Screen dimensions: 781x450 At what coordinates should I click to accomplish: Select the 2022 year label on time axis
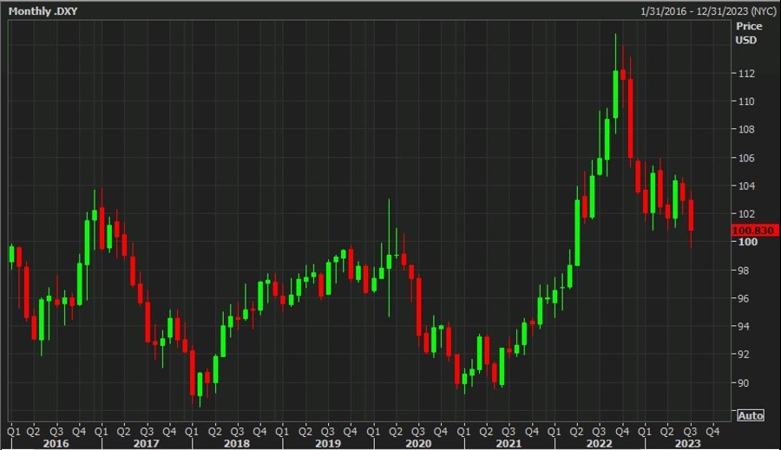click(x=599, y=443)
